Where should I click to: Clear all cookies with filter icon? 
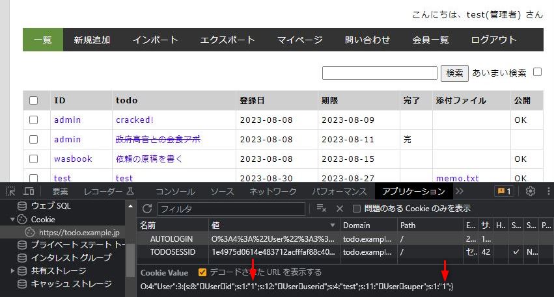[321, 209]
